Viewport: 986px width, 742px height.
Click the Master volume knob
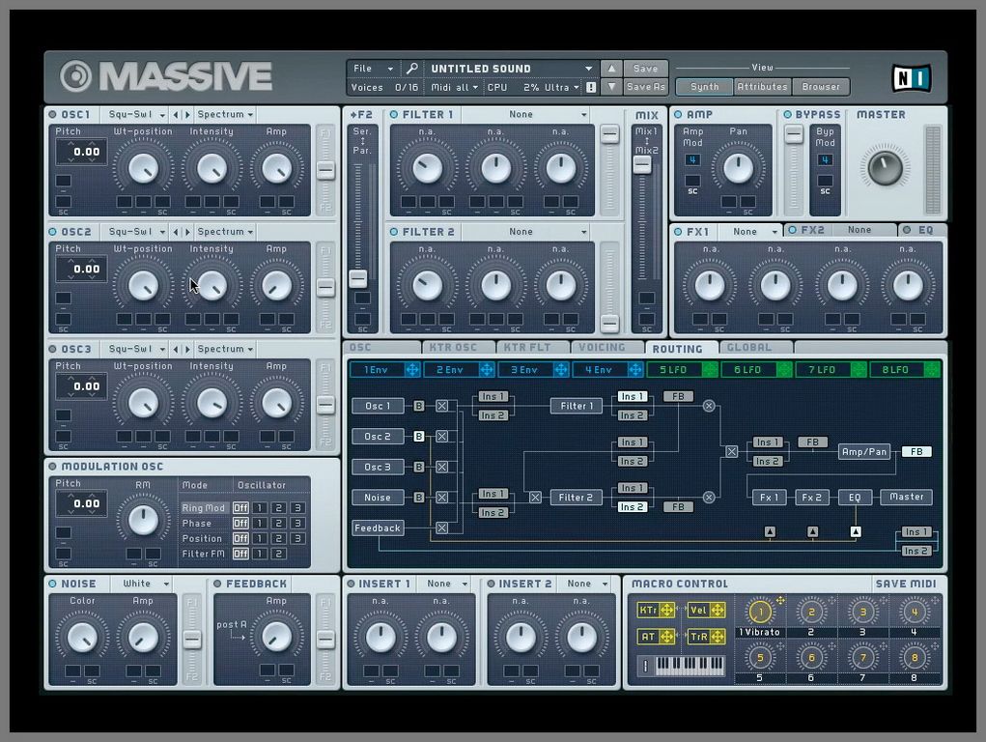(x=885, y=167)
